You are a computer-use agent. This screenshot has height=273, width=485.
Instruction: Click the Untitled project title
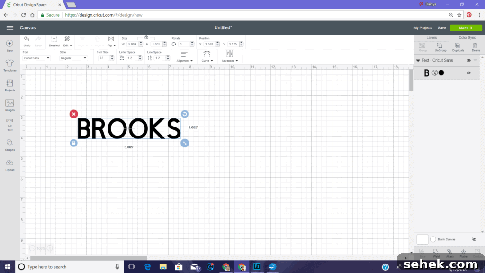click(x=223, y=28)
